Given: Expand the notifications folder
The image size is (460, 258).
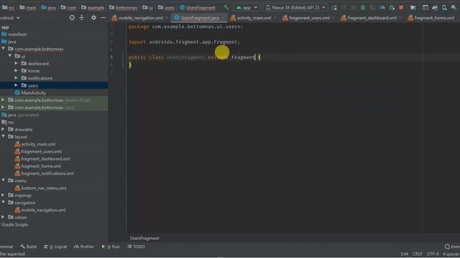Looking at the screenshot, I should click(16, 78).
